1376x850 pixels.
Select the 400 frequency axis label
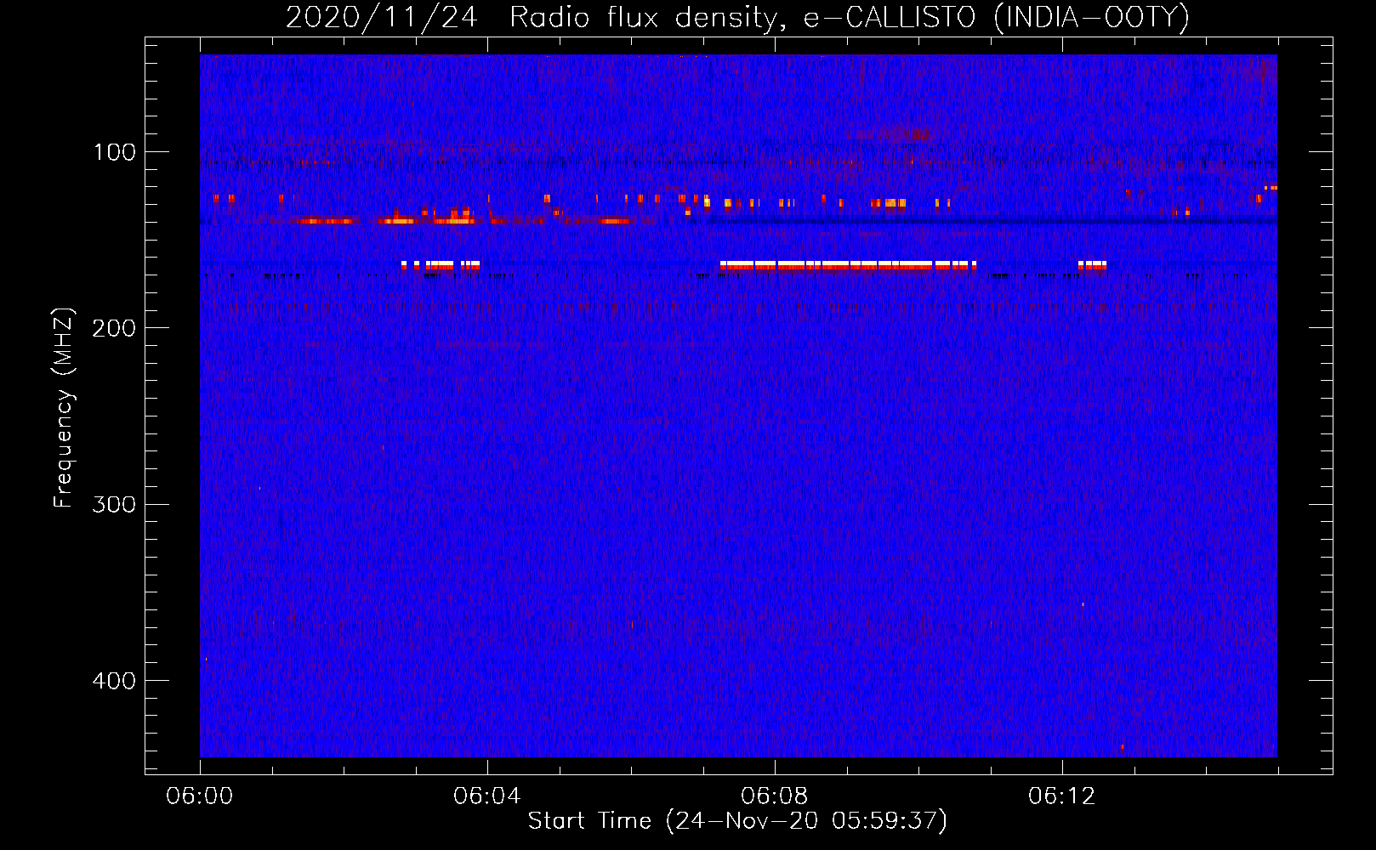pyautogui.click(x=114, y=681)
